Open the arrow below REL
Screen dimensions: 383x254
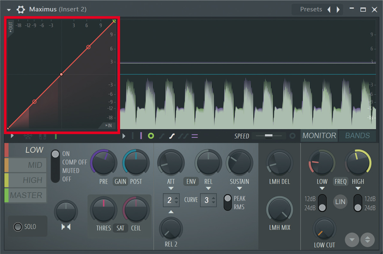coord(208,189)
